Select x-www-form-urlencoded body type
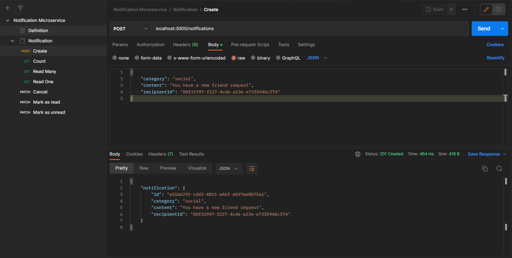Viewport: 512px width, 258px height. (170, 58)
